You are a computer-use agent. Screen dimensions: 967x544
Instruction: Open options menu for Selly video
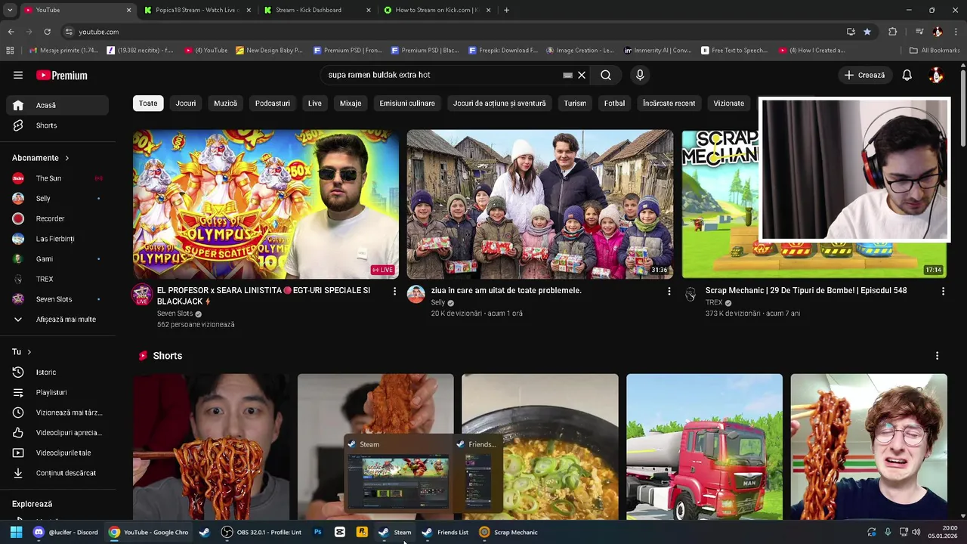coord(669,291)
